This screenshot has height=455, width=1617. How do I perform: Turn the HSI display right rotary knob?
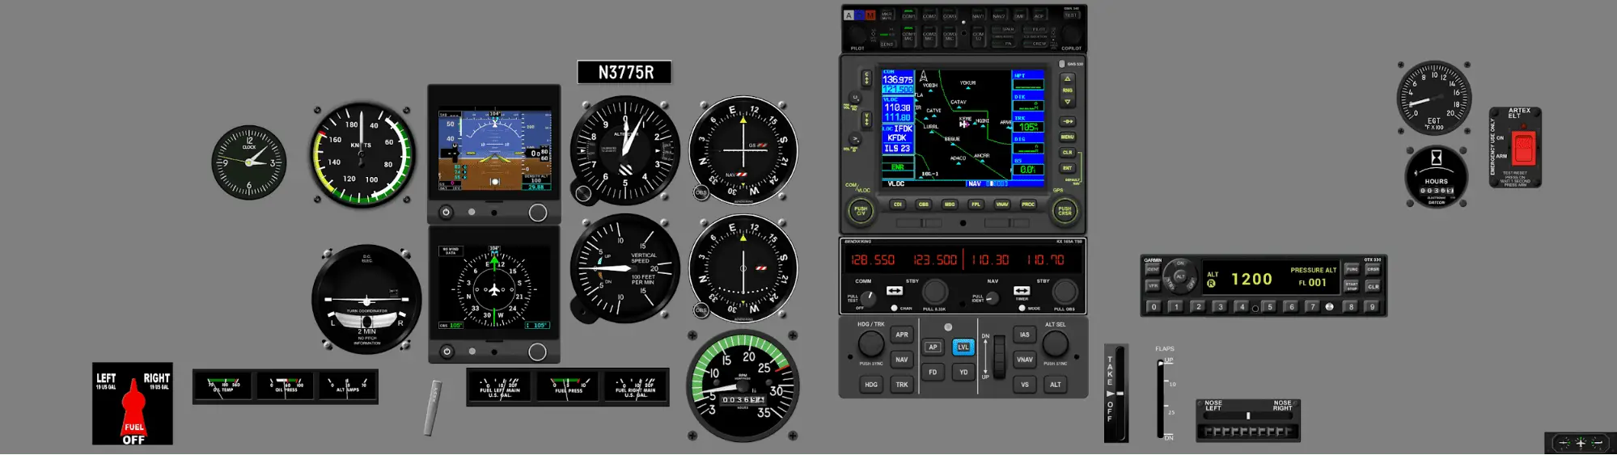tap(538, 352)
